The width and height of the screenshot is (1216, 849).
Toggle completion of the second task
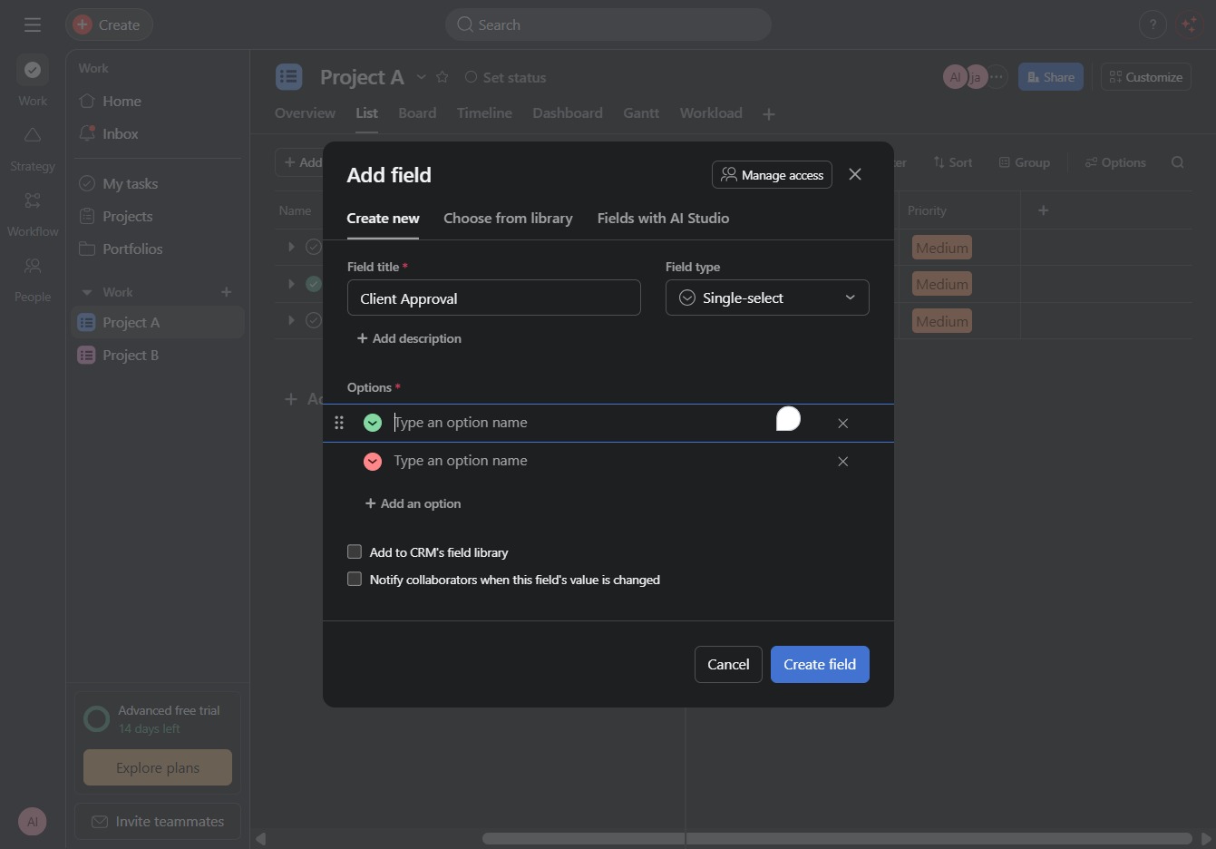pyautogui.click(x=314, y=284)
